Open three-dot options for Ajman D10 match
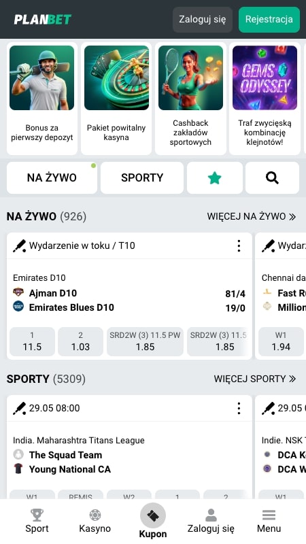Viewport: 306px width, 544px height. 239,245
